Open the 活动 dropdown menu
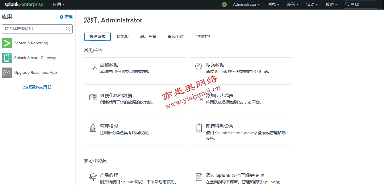This screenshot has width=384, height=185. click(312, 5)
